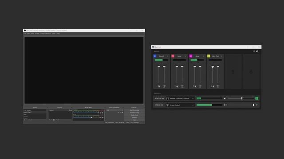This screenshot has height=159, width=284.
Task: Mute Wave channel in headphone monitor mix
Action: [x=159, y=86]
